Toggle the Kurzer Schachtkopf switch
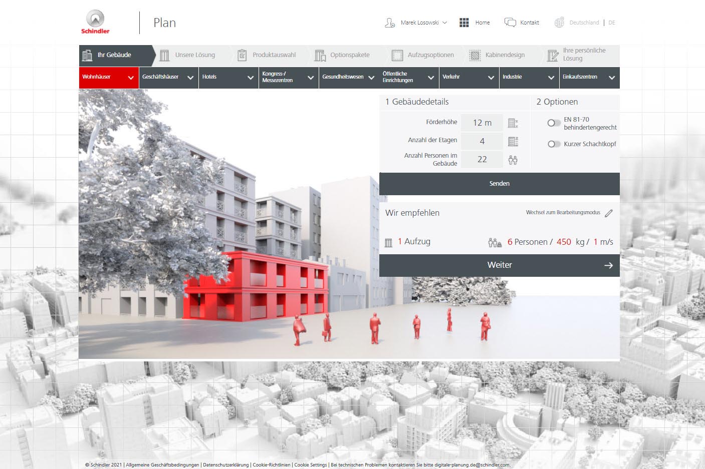 pyautogui.click(x=554, y=144)
